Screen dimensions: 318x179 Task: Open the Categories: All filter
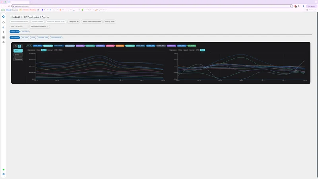coord(74,22)
